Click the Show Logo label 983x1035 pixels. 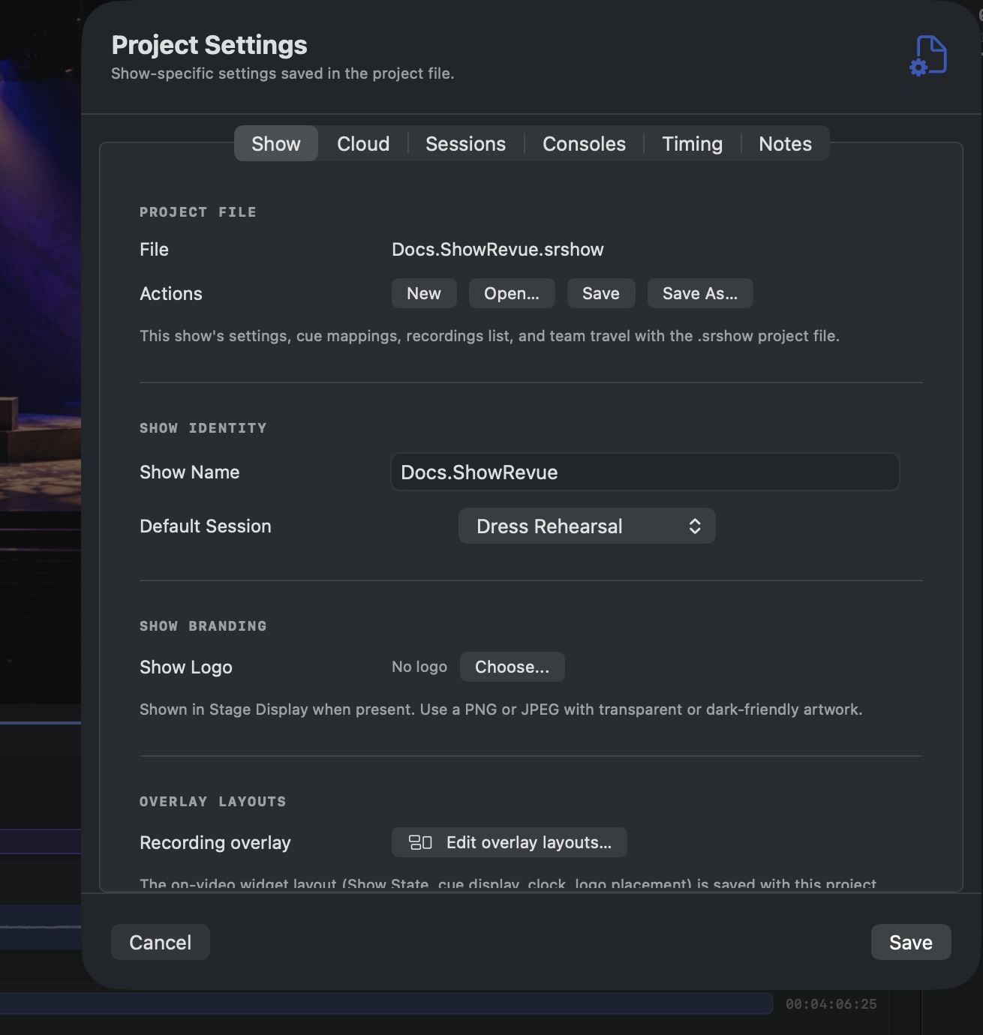186,667
